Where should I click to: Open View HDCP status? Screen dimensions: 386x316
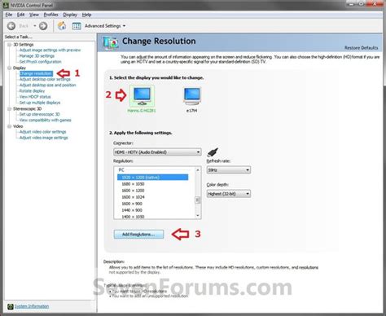tap(35, 97)
